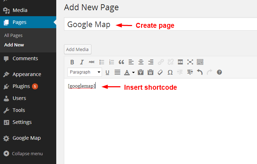Apply bold formatting in the editor toolbar

72,62
